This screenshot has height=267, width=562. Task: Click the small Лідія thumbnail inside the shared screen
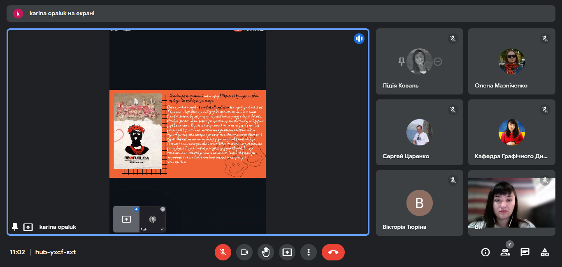[x=153, y=219]
